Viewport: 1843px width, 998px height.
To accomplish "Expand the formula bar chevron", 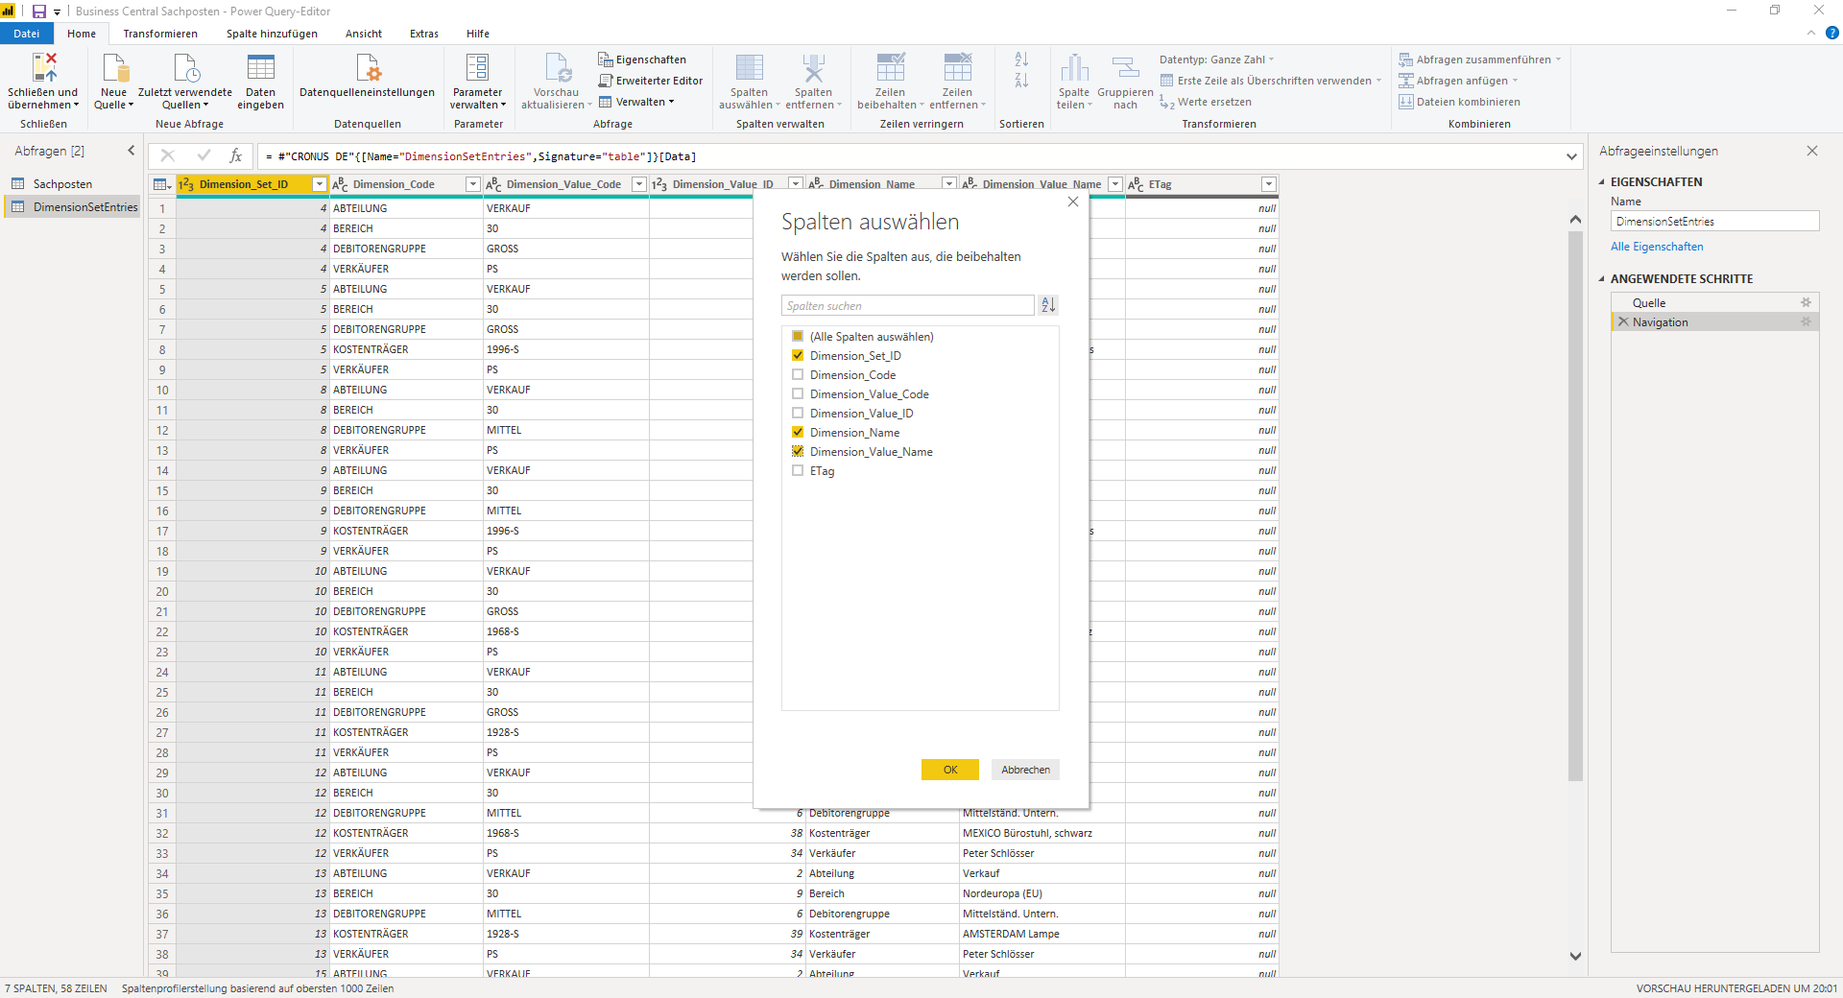I will 1571,156.
